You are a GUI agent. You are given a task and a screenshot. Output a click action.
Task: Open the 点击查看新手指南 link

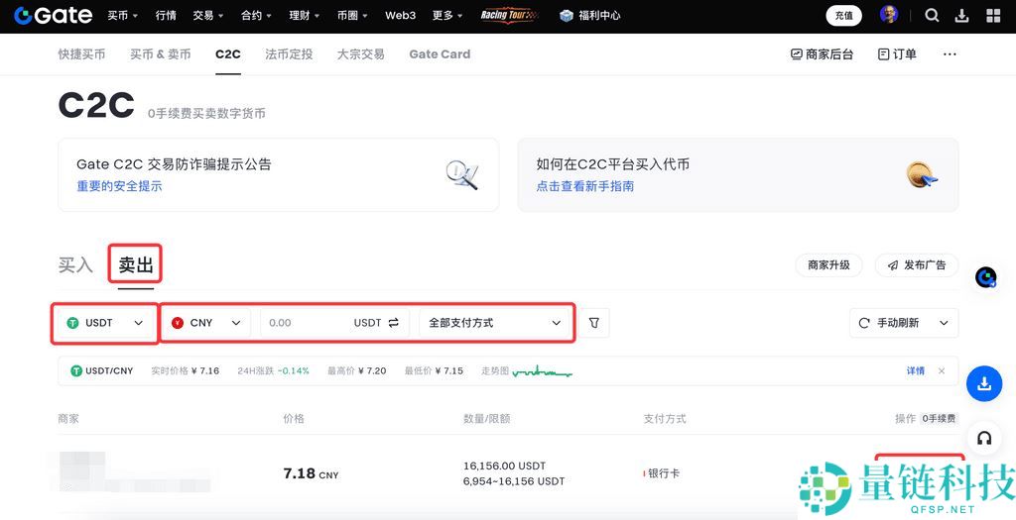point(585,186)
